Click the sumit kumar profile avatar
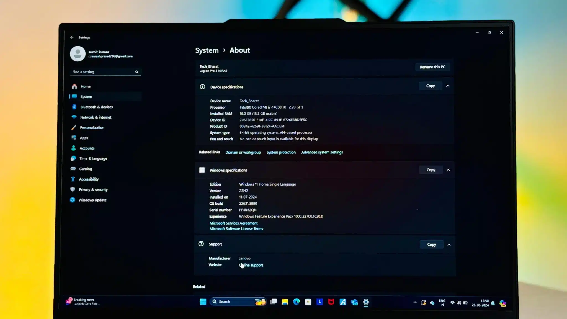 tap(78, 53)
